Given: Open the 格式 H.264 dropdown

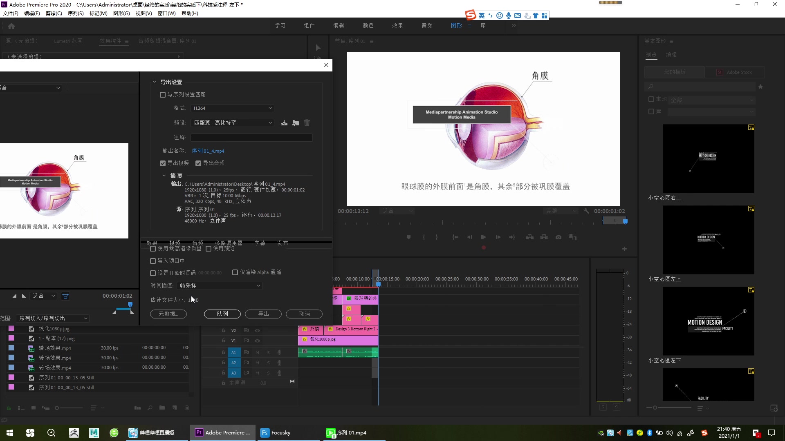Looking at the screenshot, I should 232,108.
